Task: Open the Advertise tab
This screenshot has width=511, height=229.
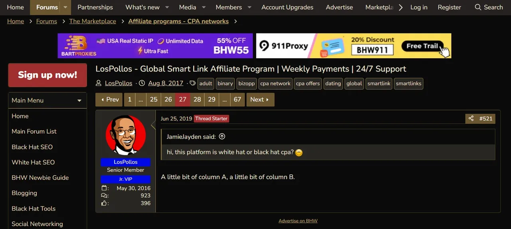Action: (x=339, y=7)
